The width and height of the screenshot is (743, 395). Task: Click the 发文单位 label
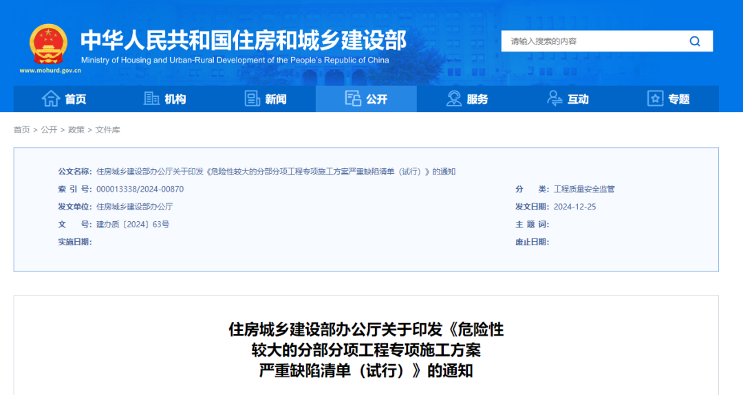[75, 207]
